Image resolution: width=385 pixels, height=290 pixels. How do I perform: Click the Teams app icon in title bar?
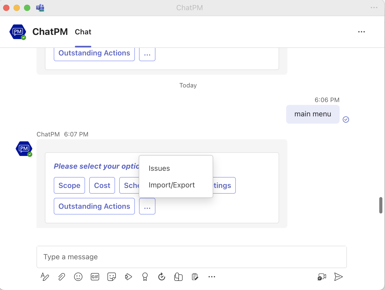40,8
